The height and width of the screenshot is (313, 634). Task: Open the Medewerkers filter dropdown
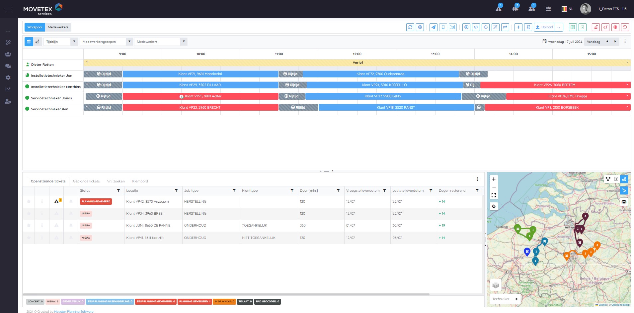[161, 42]
